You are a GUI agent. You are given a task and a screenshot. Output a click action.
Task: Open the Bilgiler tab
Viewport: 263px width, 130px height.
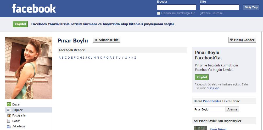pyautogui.click(x=29, y=110)
